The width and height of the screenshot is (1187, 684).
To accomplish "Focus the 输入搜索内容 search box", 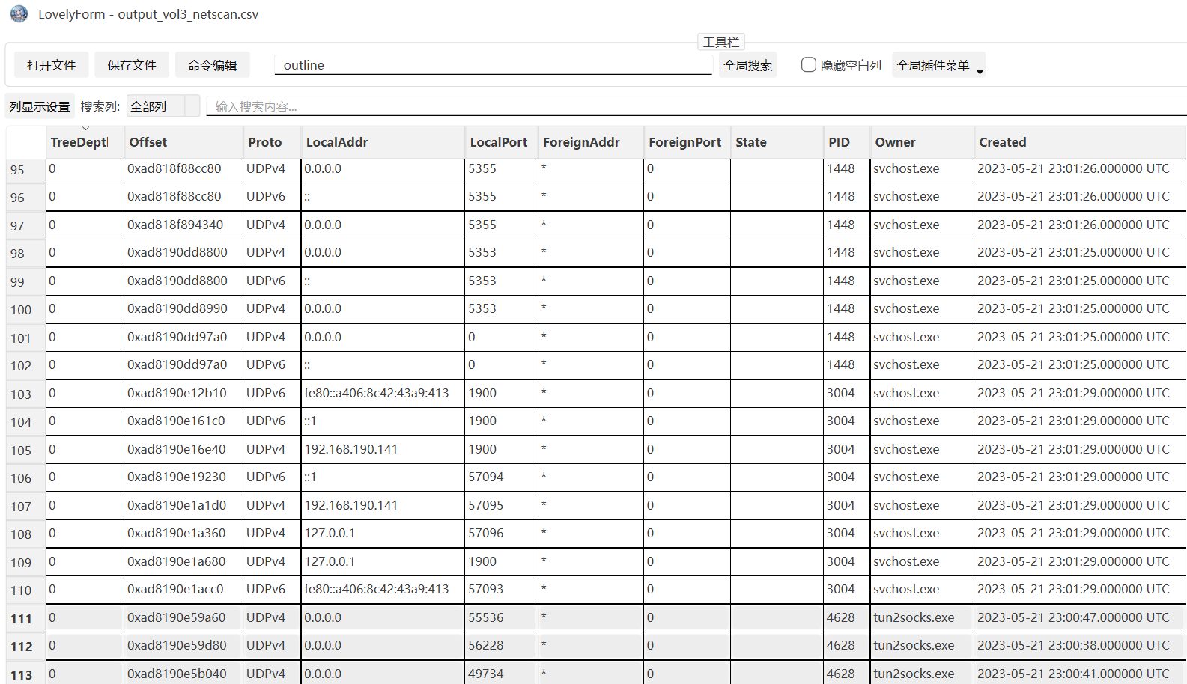I will pyautogui.click(x=696, y=106).
